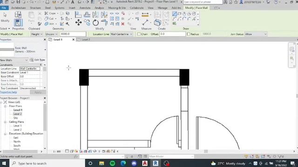Choose the Start-End-Radius Arc tool
The height and width of the screenshot is (167, 298).
[x=175, y=19]
